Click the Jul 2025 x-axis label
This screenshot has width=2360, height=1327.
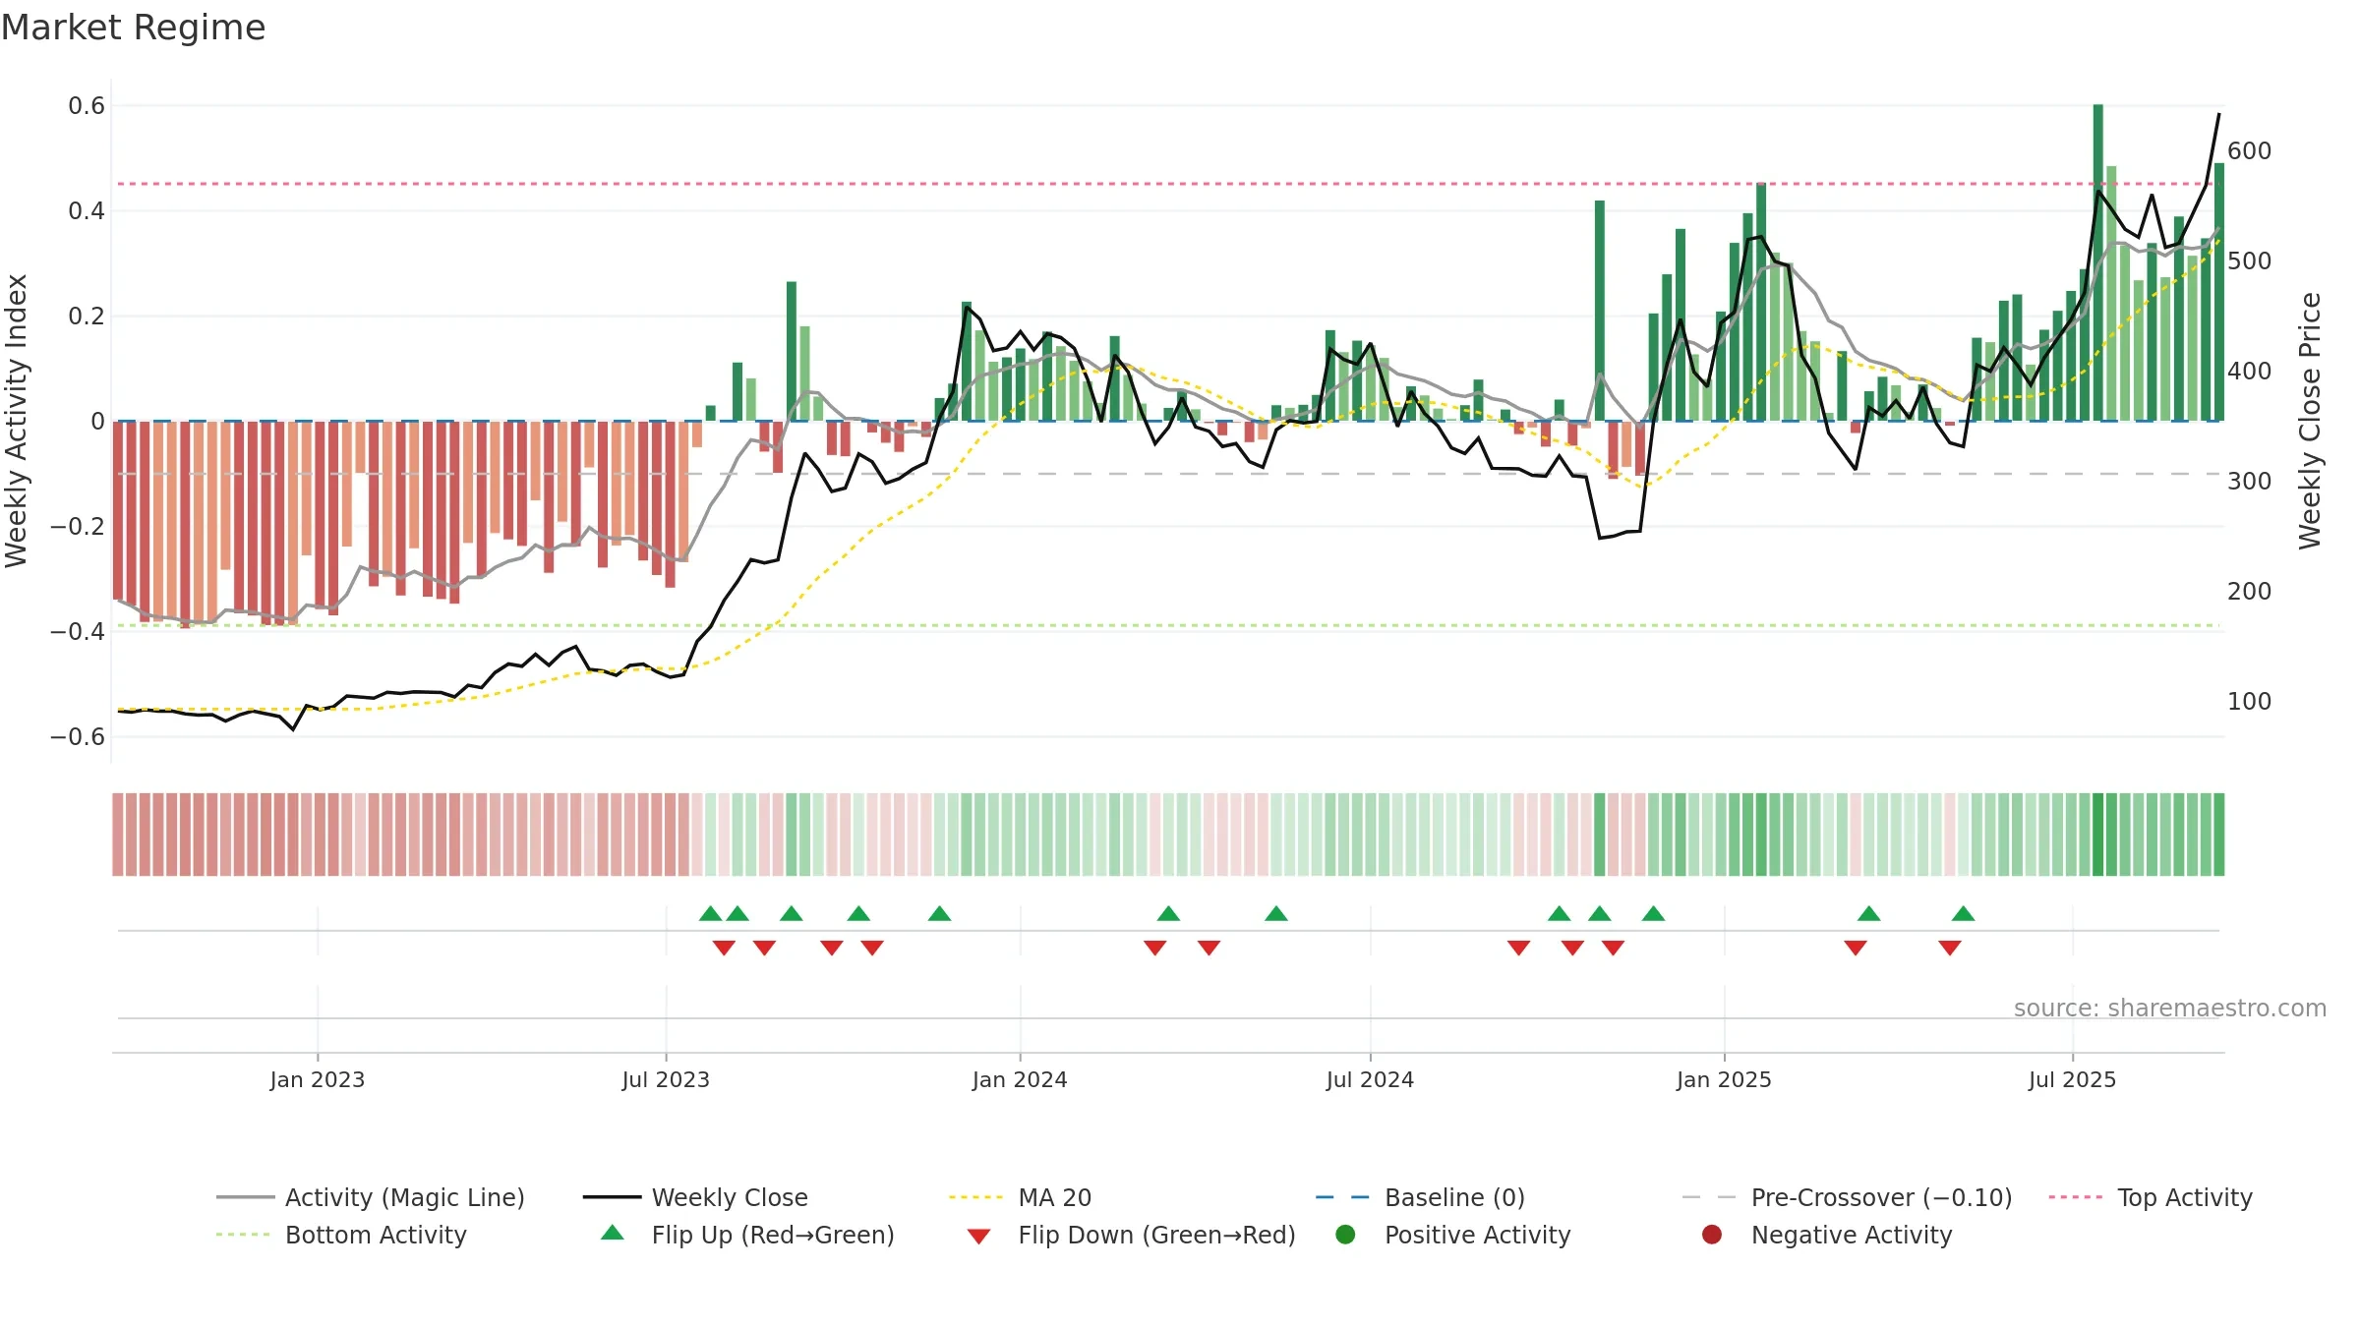tap(2072, 1079)
